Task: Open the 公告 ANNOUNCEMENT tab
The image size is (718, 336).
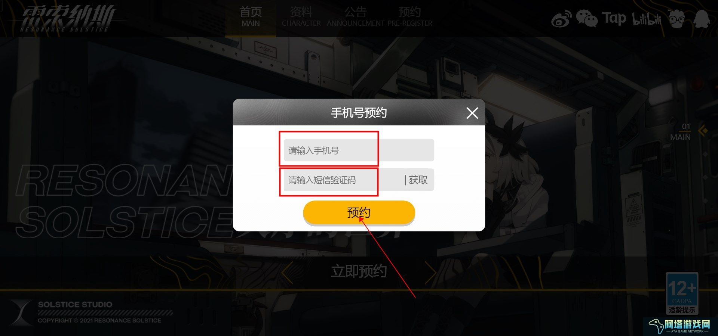Action: (x=355, y=17)
